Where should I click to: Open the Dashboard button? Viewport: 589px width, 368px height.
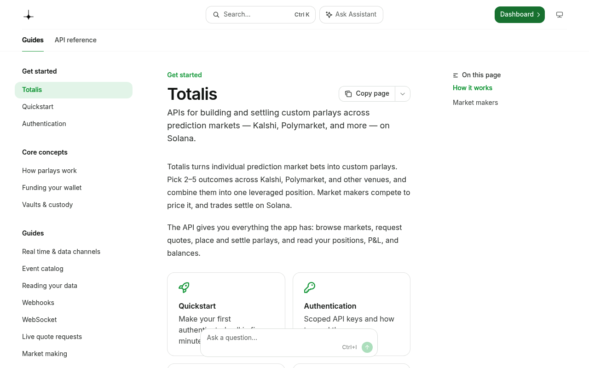pyautogui.click(x=520, y=15)
